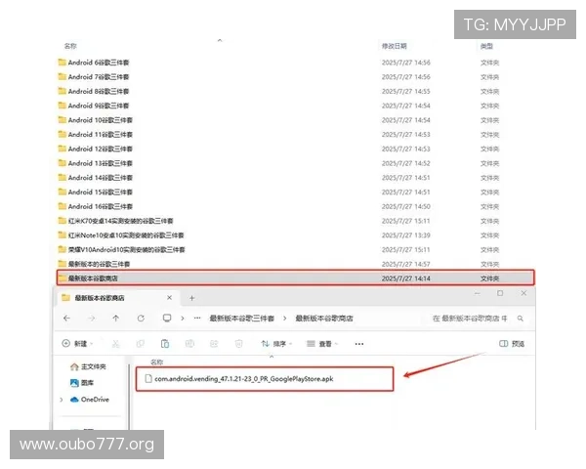Click breadcrumb 最新版本谷歌商店
This screenshot has height=469, width=586.
tap(324, 319)
